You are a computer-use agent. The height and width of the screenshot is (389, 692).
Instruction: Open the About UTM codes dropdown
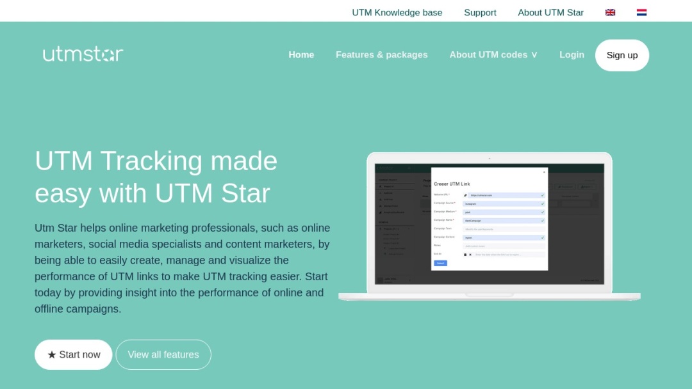point(493,55)
